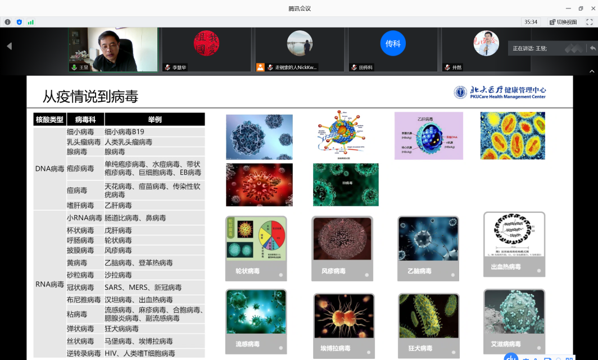Click the 35:34 meeting timer
Viewport: 598px width, 360px height.
pos(531,22)
